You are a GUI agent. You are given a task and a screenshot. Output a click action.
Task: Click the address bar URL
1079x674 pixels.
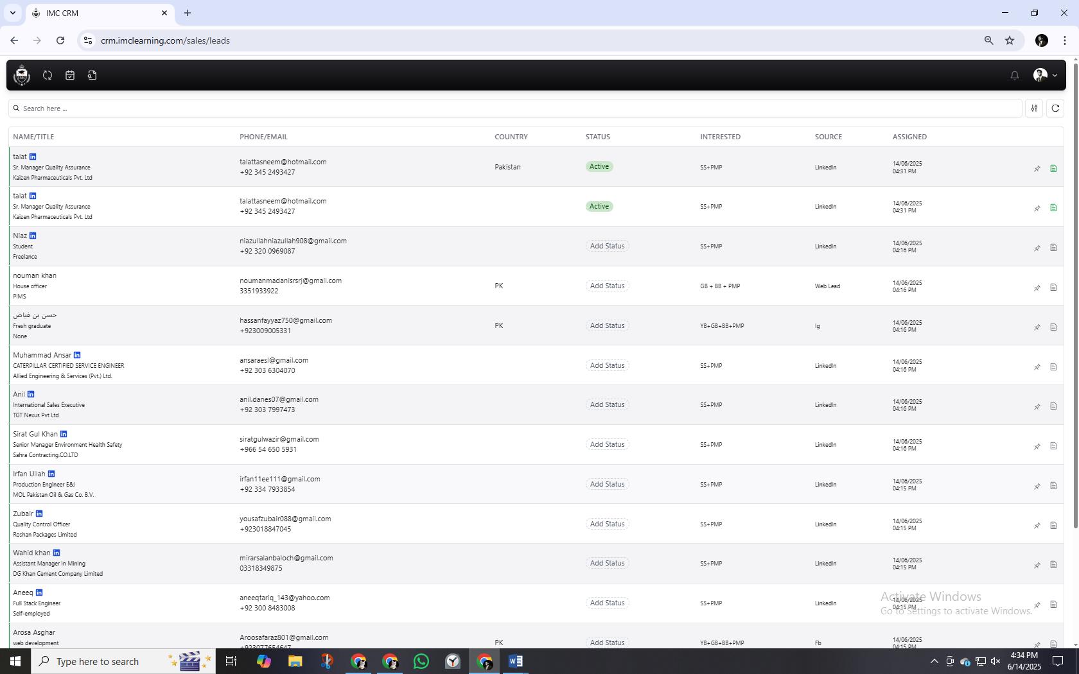point(165,40)
